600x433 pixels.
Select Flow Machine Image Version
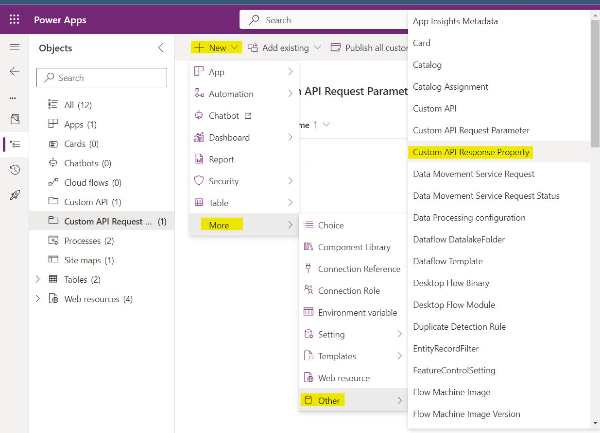click(499, 414)
